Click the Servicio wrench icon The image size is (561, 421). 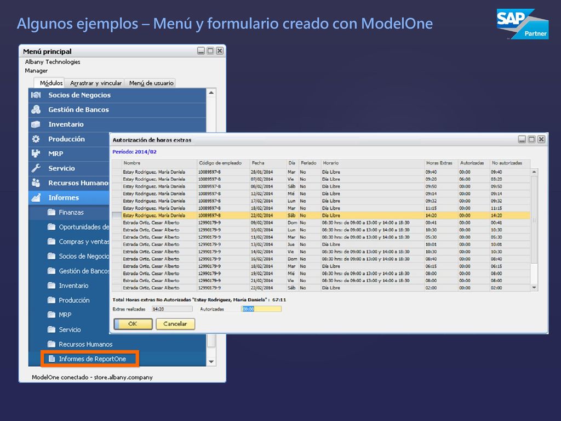click(36, 168)
